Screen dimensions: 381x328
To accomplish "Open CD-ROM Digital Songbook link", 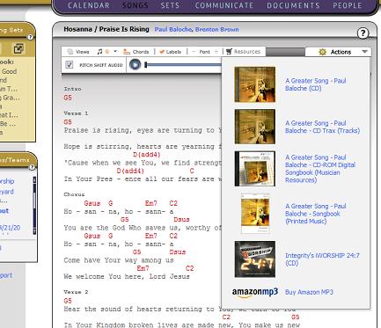I will click(320, 169).
